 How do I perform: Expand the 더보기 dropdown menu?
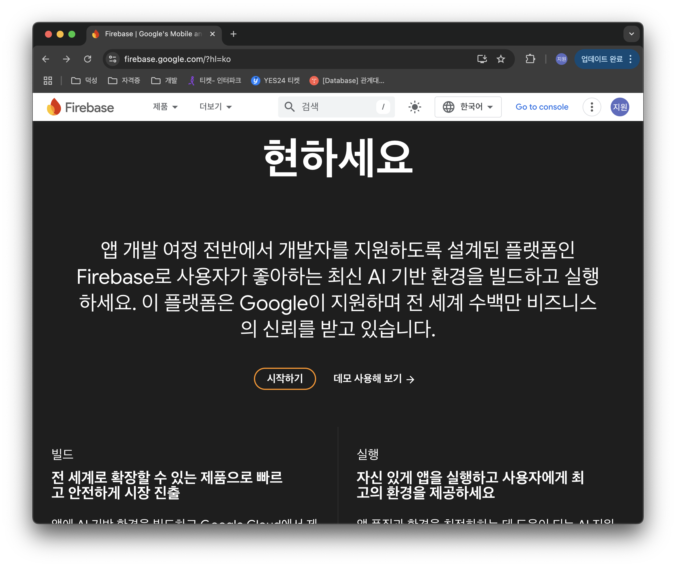point(215,107)
